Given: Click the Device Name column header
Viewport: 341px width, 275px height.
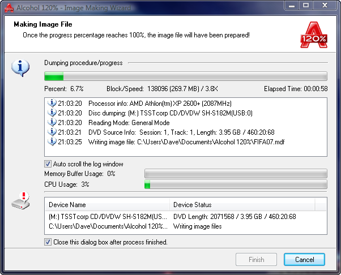Looking at the screenshot, I should [x=107, y=205].
